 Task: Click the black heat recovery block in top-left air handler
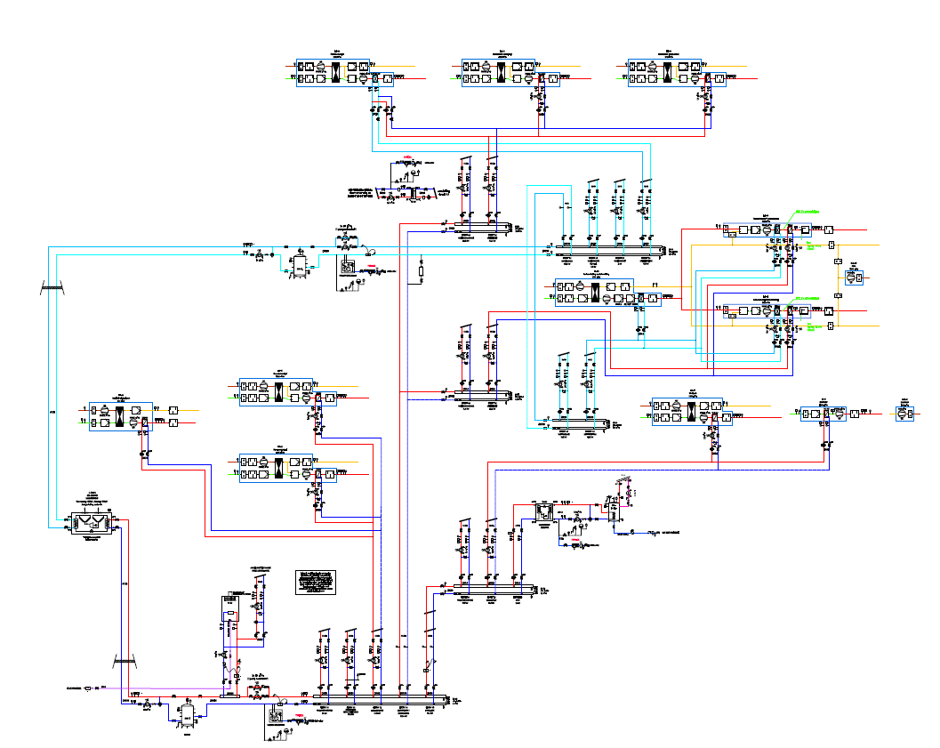click(336, 73)
